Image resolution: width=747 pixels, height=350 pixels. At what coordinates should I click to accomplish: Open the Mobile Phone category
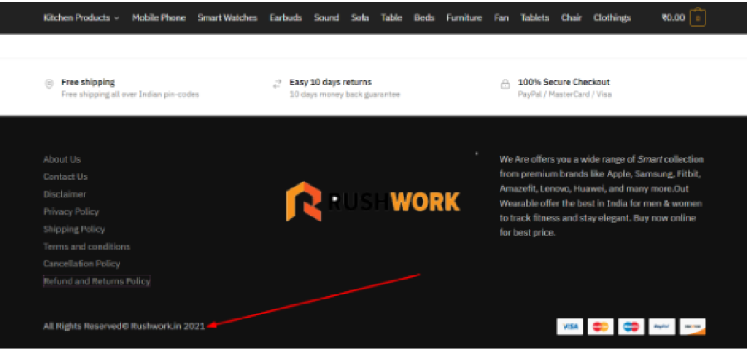[x=159, y=17]
